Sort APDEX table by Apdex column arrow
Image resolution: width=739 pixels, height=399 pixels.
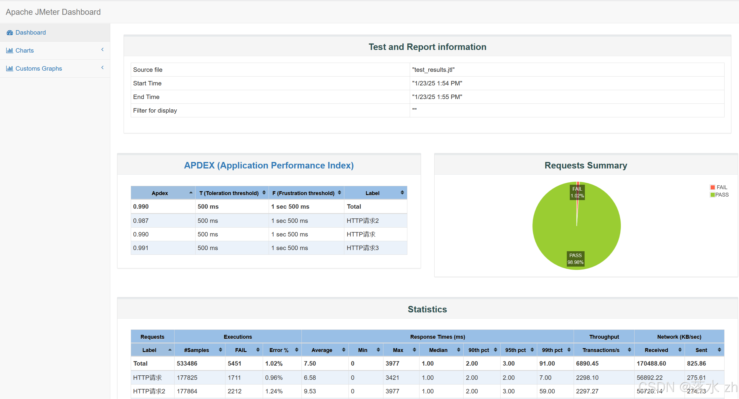(x=191, y=193)
